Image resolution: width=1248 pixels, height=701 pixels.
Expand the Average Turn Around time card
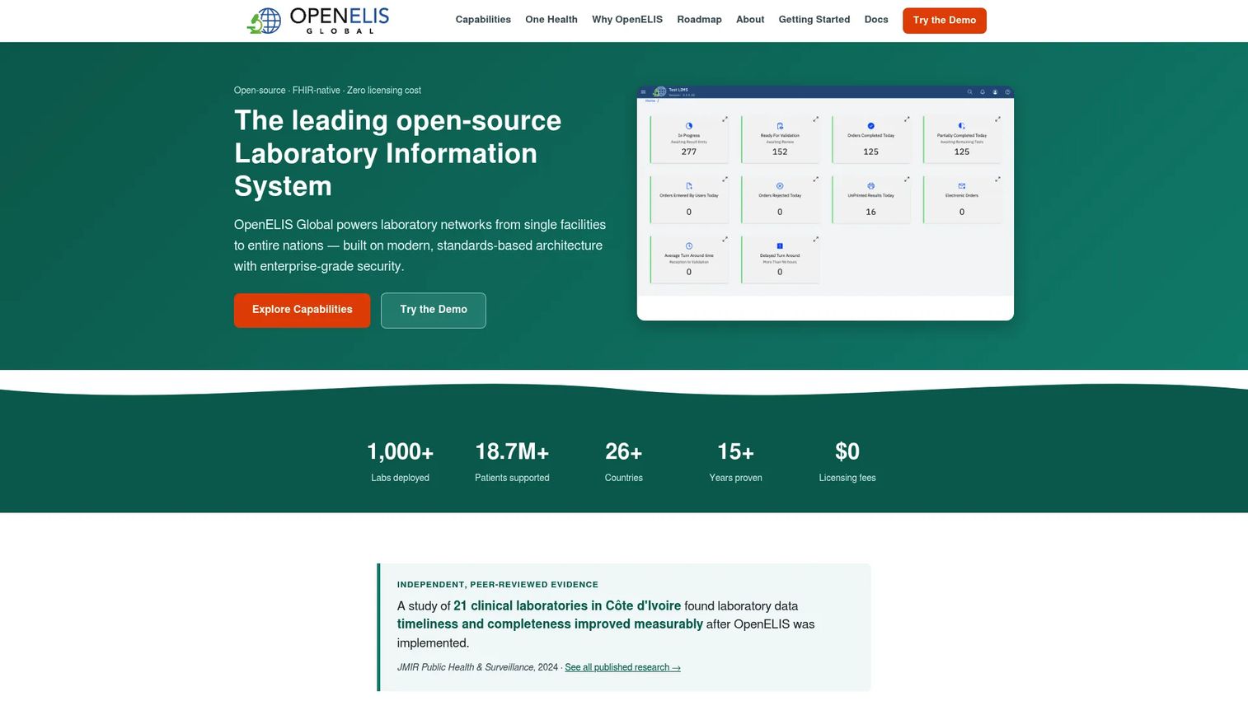point(725,240)
